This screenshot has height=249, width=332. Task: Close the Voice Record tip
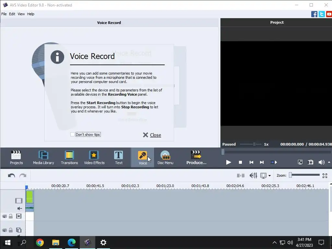(152, 135)
